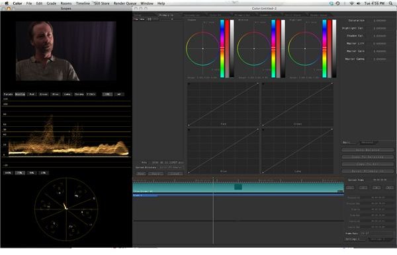Switch to the Color FX room tab
This screenshot has width=397, height=255.
pos(215,15)
